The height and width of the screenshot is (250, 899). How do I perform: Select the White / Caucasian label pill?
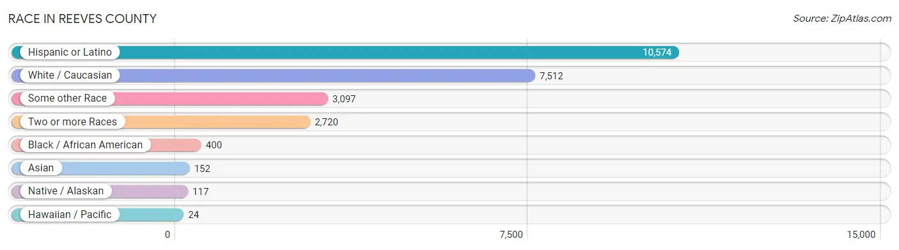pos(70,75)
